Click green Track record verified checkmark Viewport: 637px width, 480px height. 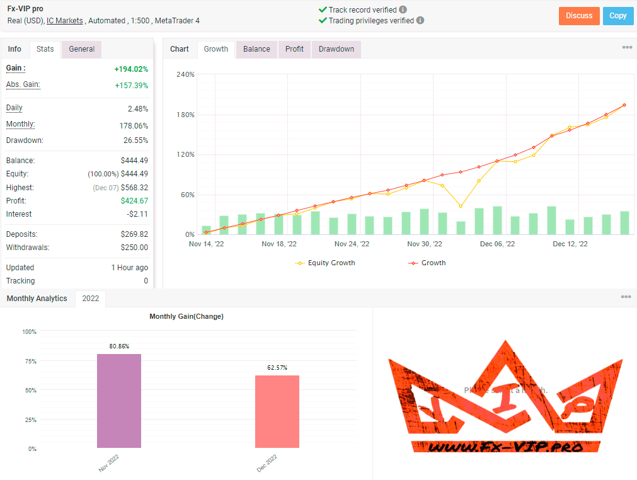pyautogui.click(x=323, y=10)
